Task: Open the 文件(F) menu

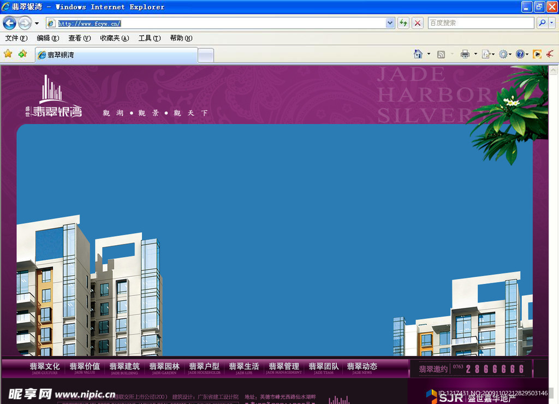Action: pos(16,38)
